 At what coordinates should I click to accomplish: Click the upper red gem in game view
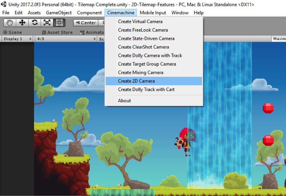coord(268,108)
